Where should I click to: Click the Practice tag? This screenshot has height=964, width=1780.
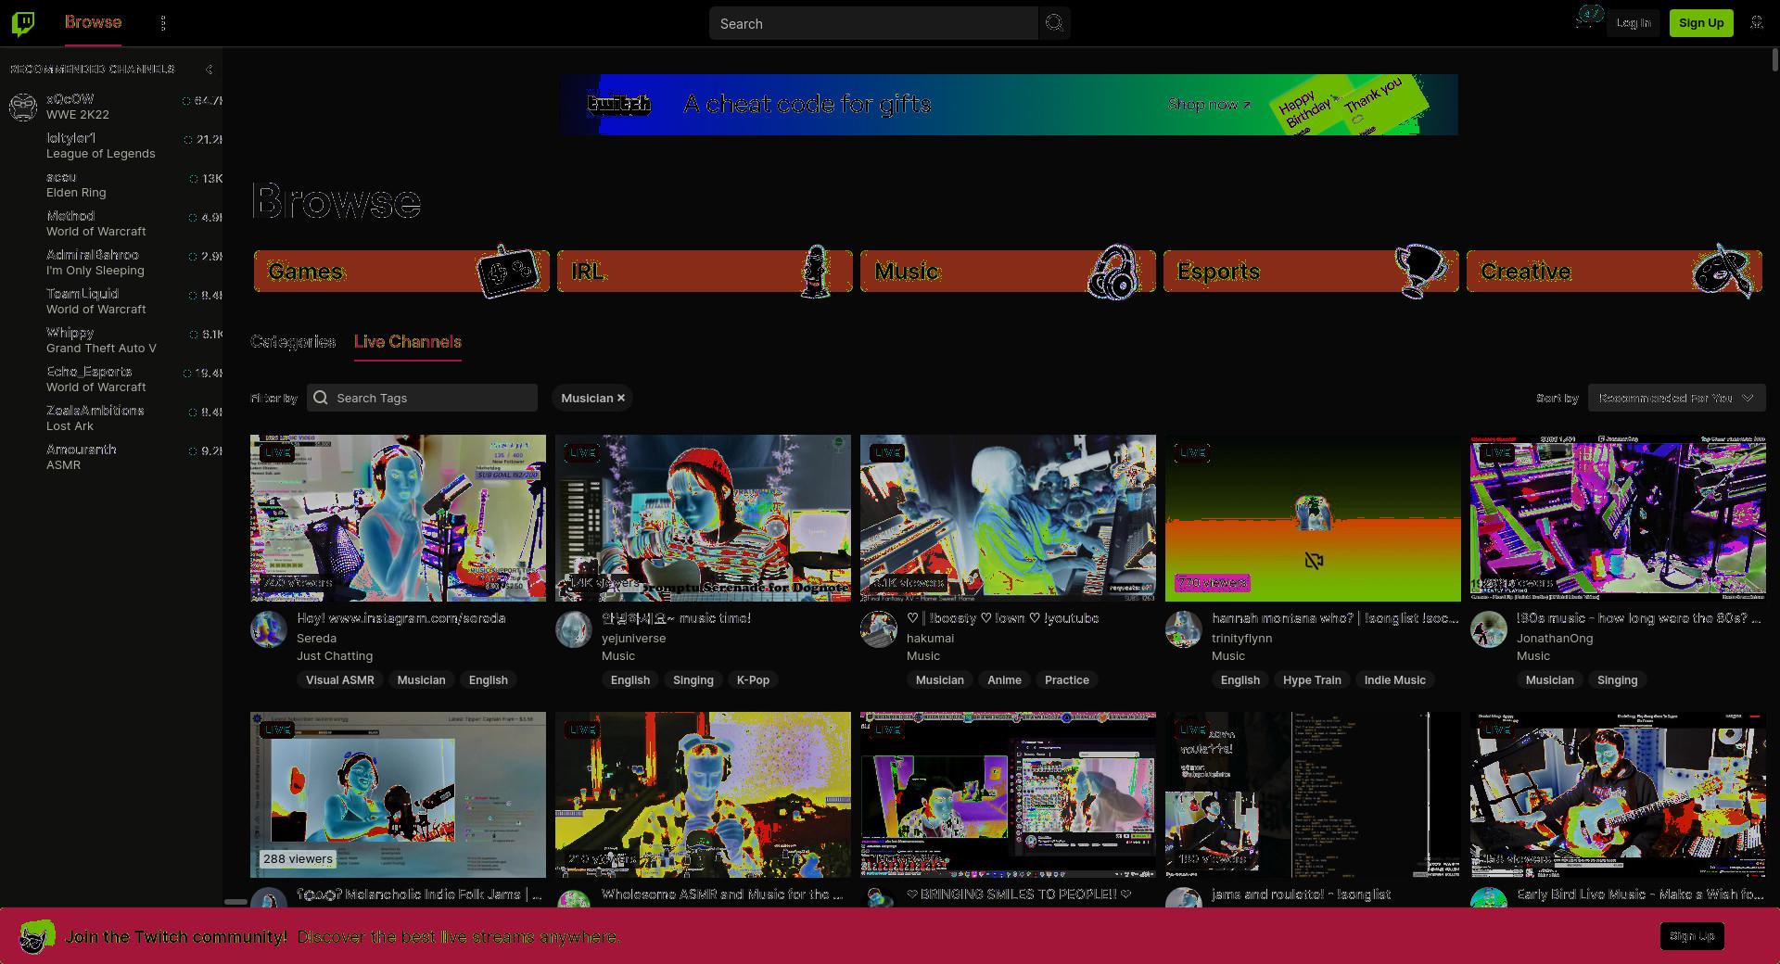click(x=1066, y=679)
